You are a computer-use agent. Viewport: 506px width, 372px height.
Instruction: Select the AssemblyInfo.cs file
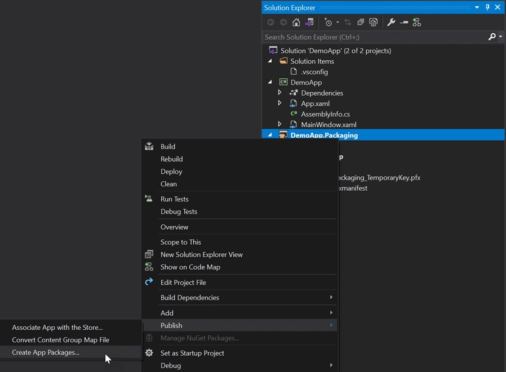[x=325, y=114]
